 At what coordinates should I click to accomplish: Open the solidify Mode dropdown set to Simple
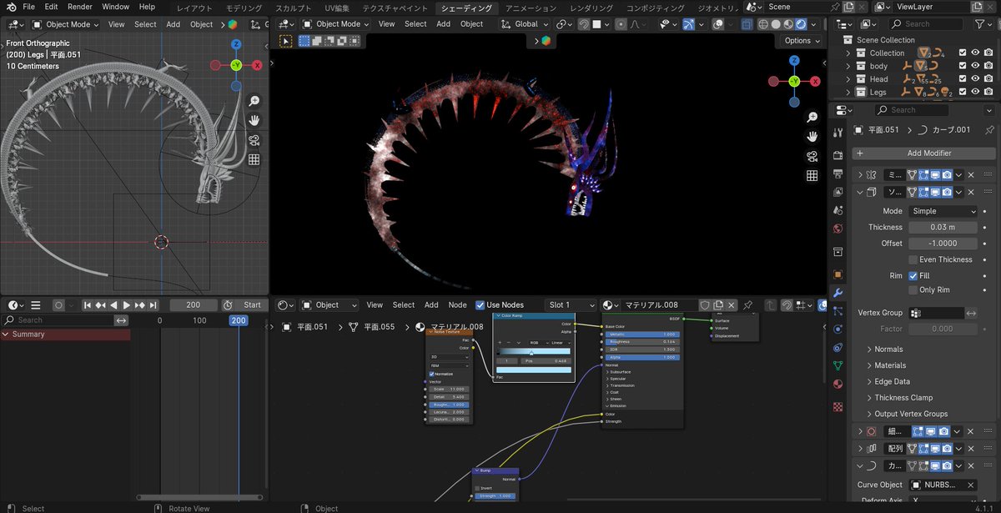click(x=943, y=211)
